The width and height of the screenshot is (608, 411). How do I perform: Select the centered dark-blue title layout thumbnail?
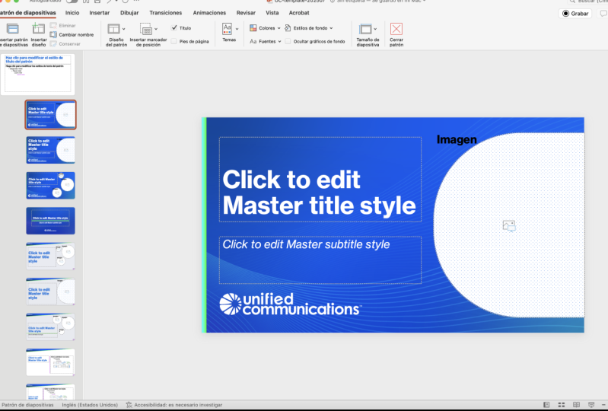50,221
